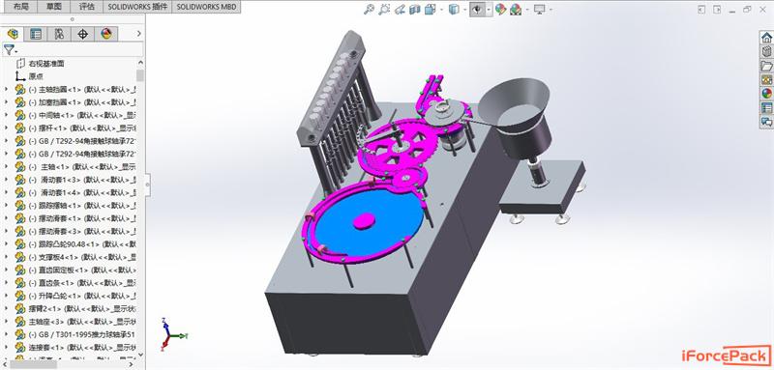Expand the 摆杆<1> tree node

click(6, 128)
